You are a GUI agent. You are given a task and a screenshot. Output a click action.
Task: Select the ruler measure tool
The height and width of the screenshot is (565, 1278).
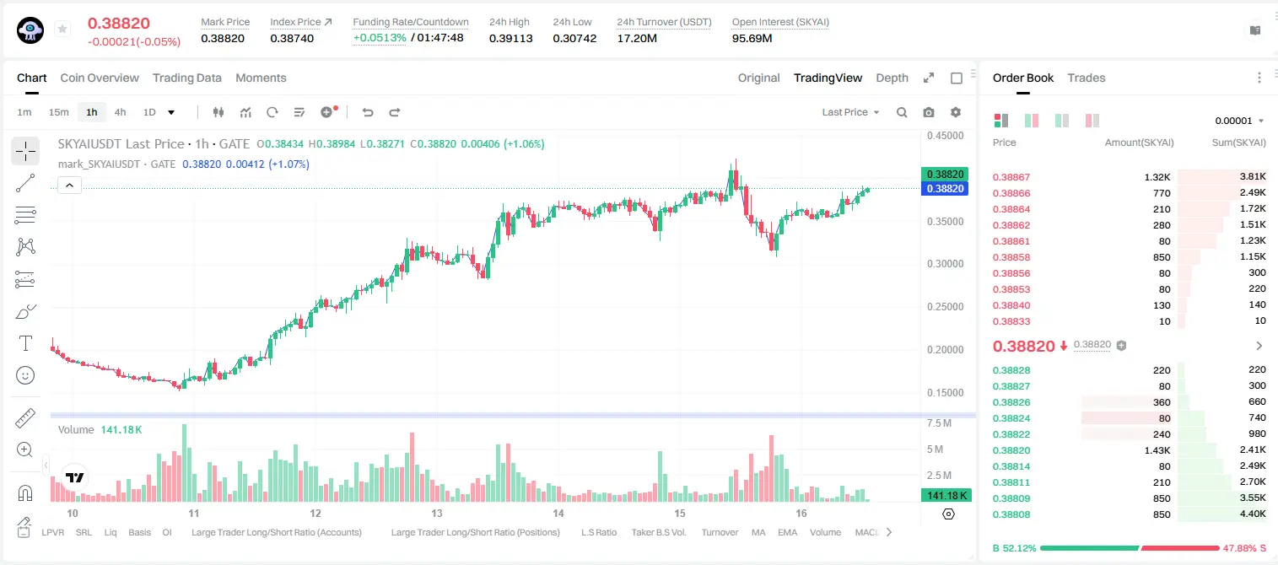pyautogui.click(x=25, y=417)
